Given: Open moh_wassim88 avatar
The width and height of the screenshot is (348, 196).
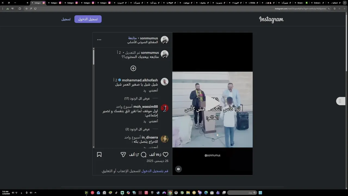Looking at the screenshot, I should click(164, 108).
